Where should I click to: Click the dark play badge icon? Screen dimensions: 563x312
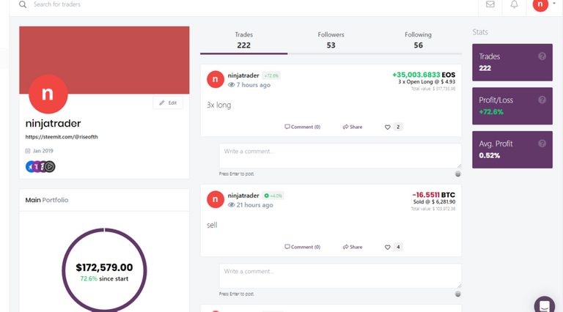coord(50,167)
